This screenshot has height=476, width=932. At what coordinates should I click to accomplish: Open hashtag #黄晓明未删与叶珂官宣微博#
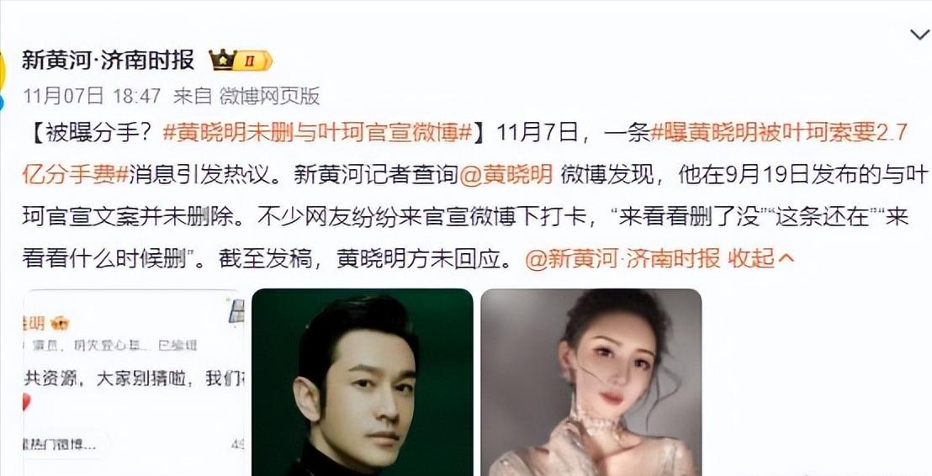tap(317, 133)
